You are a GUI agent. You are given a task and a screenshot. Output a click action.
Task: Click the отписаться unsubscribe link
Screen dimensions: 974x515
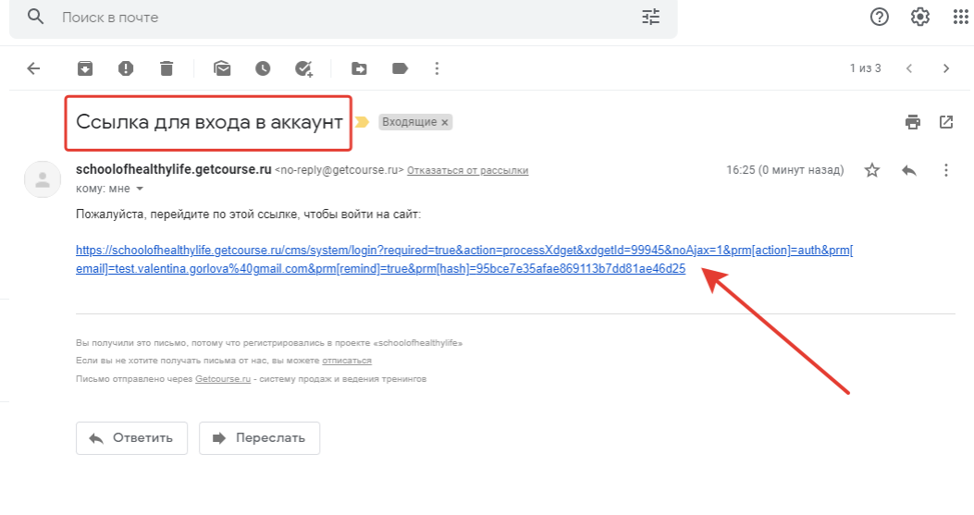point(347,361)
